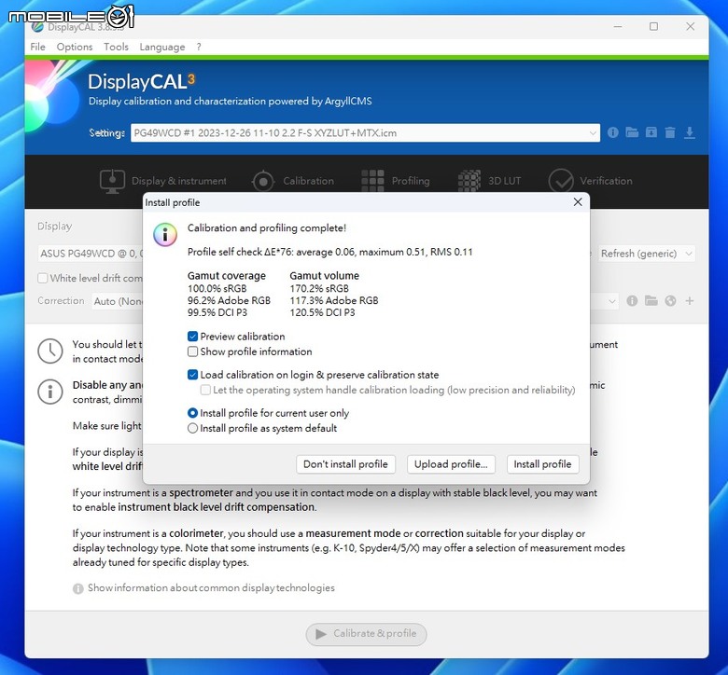The image size is (728, 675).
Task: Open the load settings folder icon
Action: (x=632, y=132)
